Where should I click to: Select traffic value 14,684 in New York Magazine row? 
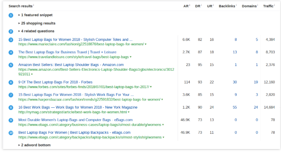[269, 107]
